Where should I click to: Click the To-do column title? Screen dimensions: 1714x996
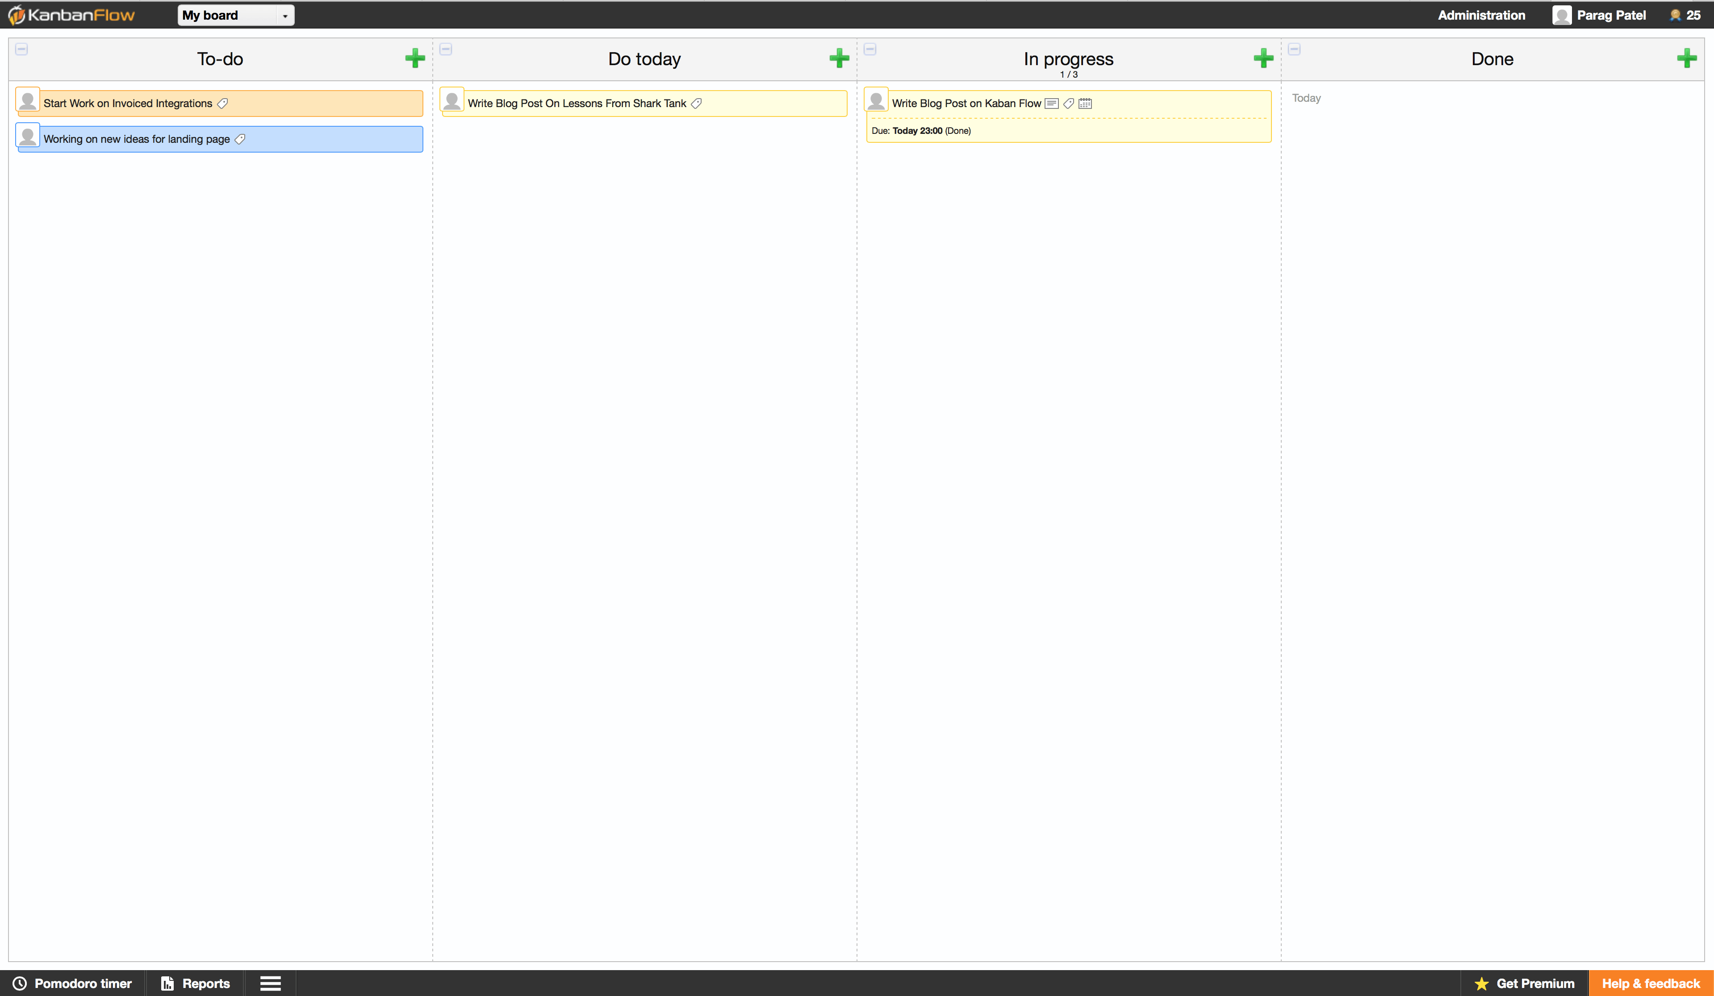[220, 59]
